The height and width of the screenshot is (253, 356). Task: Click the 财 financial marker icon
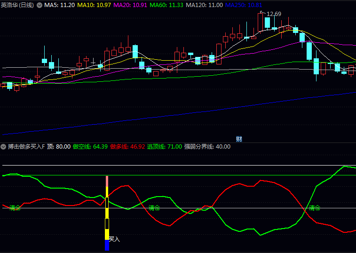click(x=239, y=139)
